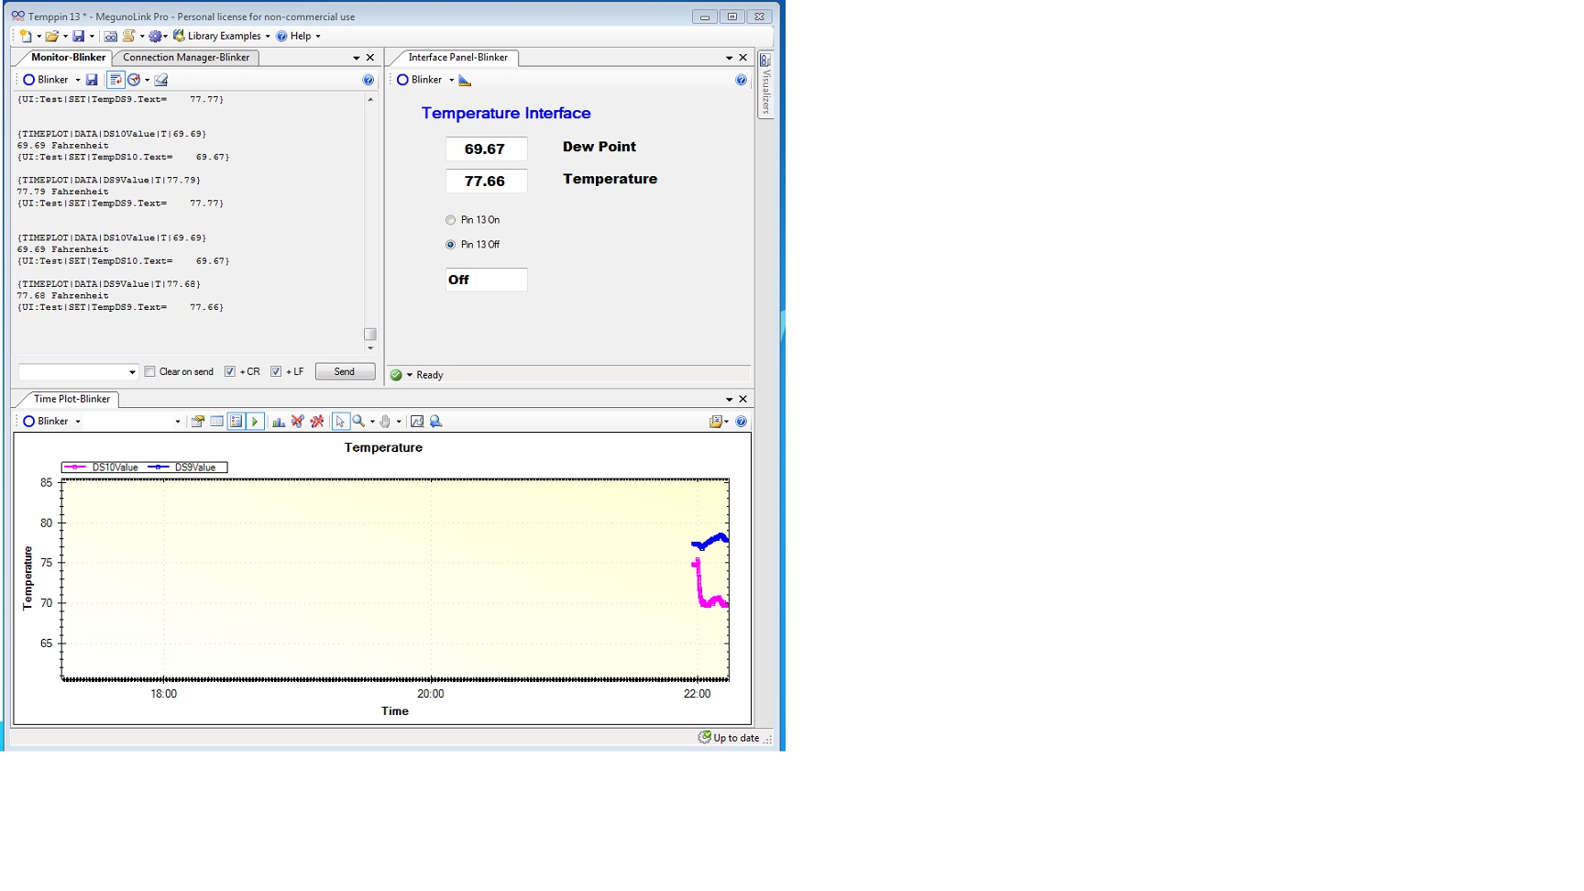The height and width of the screenshot is (891, 1584).
Task: Enable the Clear on send checkbox
Action: pos(150,372)
